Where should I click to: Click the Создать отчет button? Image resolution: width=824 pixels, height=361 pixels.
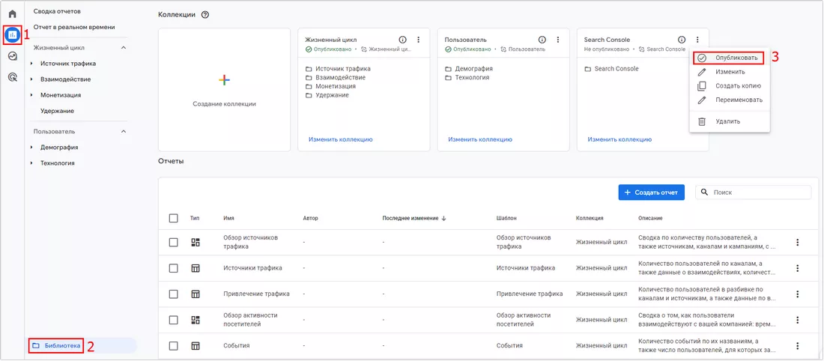click(651, 192)
